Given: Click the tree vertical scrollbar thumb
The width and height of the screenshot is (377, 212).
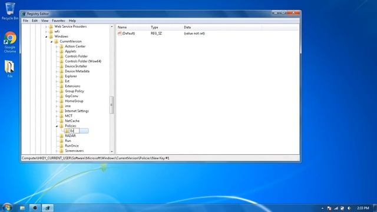Looking at the screenshot, I should pyautogui.click(x=111, y=105).
